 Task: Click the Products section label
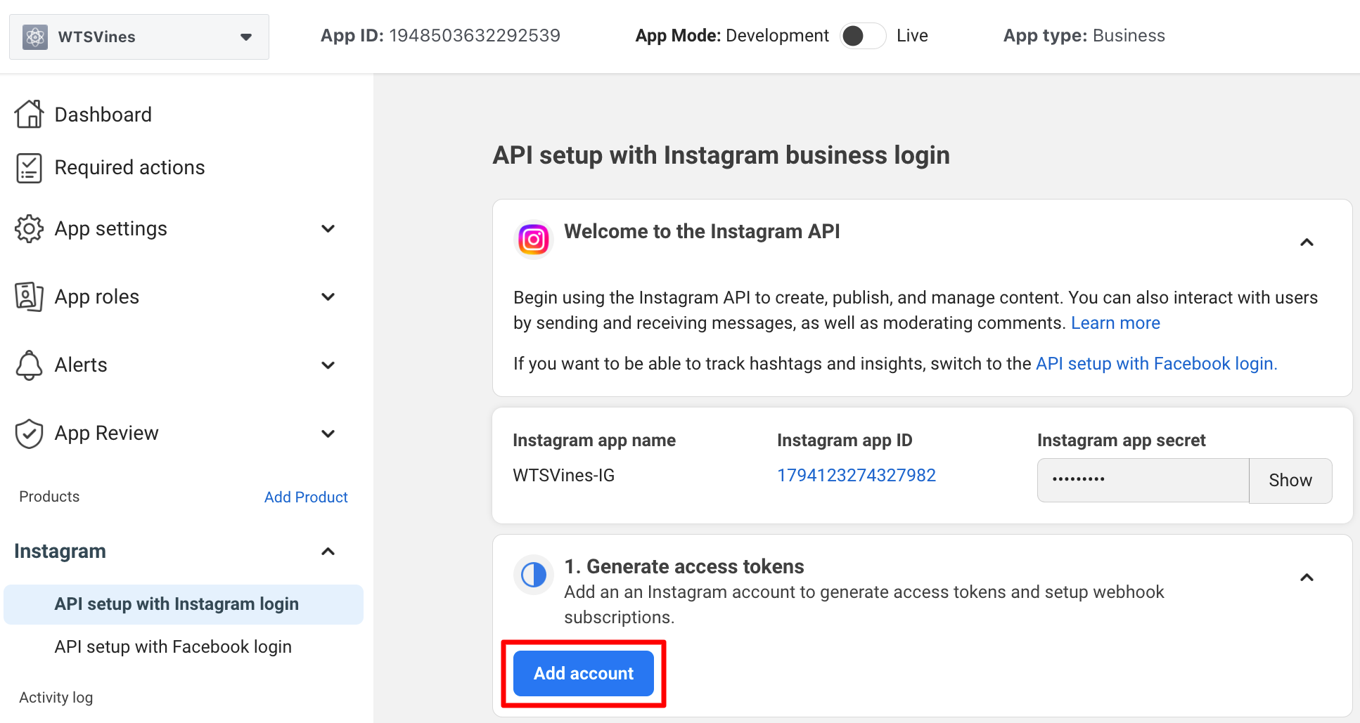(x=49, y=497)
